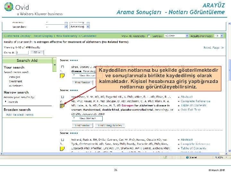This screenshot has width=231, height=173.
Task: Click the GO button next to page number
Action: pyautogui.click(x=37, y=53)
